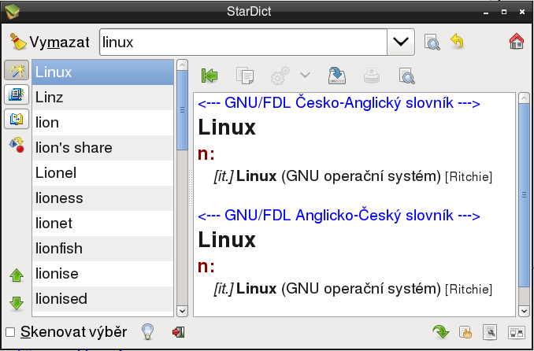Toggle the magic wand list button
This screenshot has width=534, height=351.
(16, 71)
